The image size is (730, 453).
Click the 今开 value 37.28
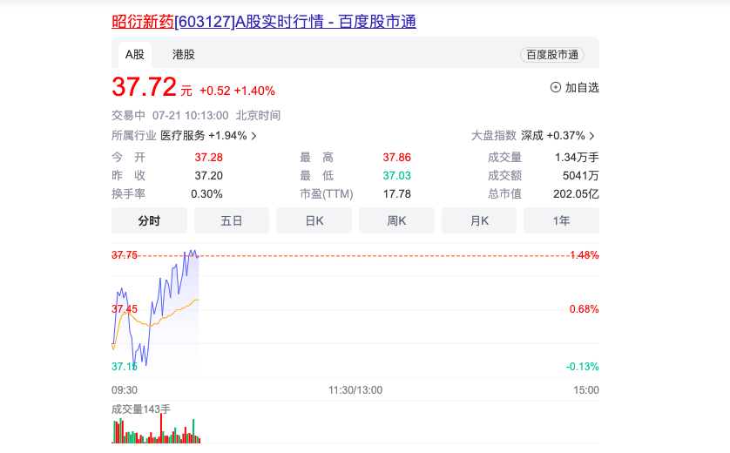pyautogui.click(x=208, y=158)
